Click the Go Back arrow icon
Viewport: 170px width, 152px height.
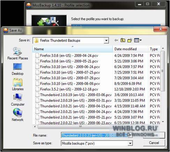coord(116,41)
